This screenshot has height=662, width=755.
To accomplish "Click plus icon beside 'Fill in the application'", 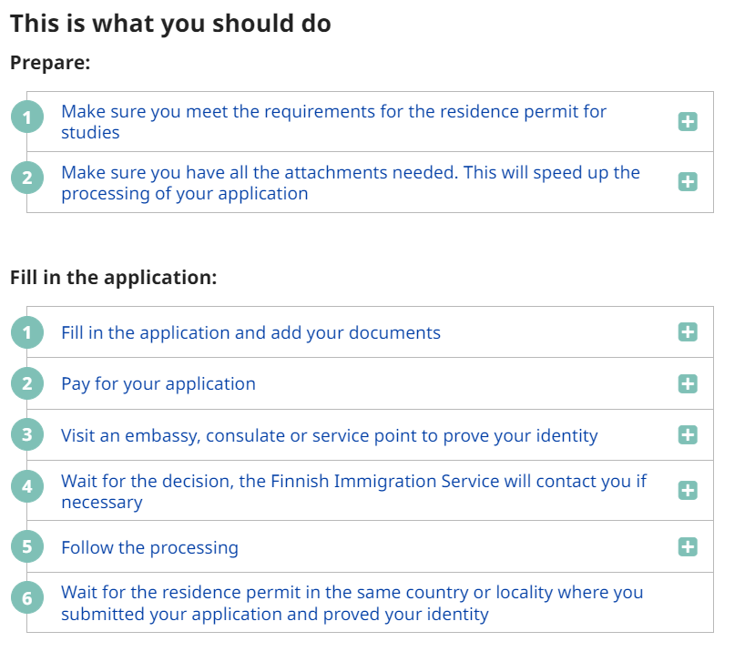I will click(688, 332).
